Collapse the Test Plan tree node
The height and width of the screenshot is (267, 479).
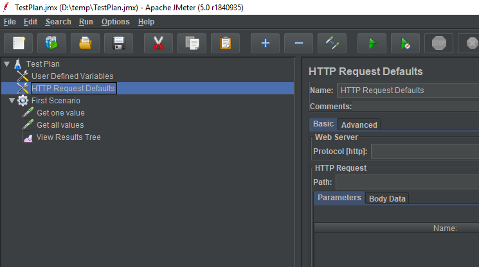coord(6,64)
